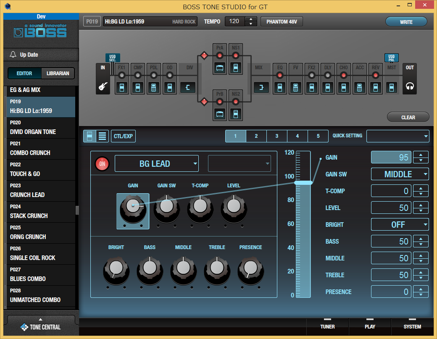Screen dimensions: 437x339
Task: Click the headphones output icon
Action: pos(410,87)
